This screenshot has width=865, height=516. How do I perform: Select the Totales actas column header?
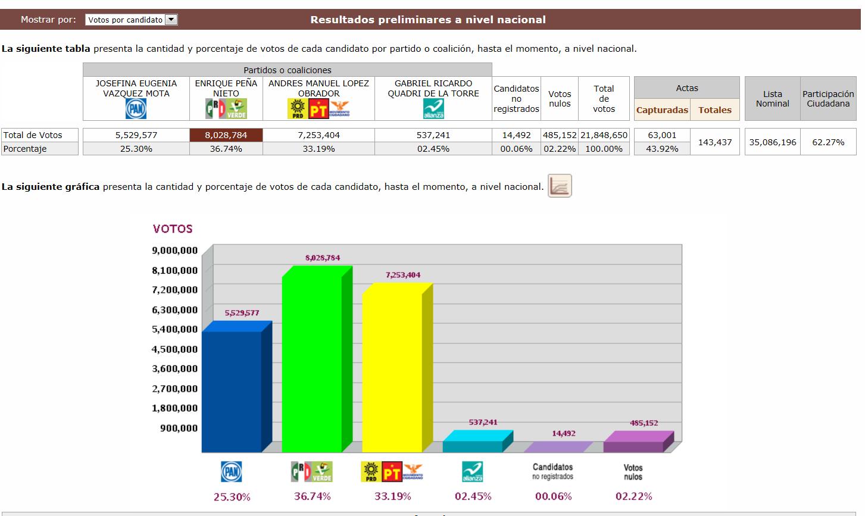pyautogui.click(x=715, y=110)
